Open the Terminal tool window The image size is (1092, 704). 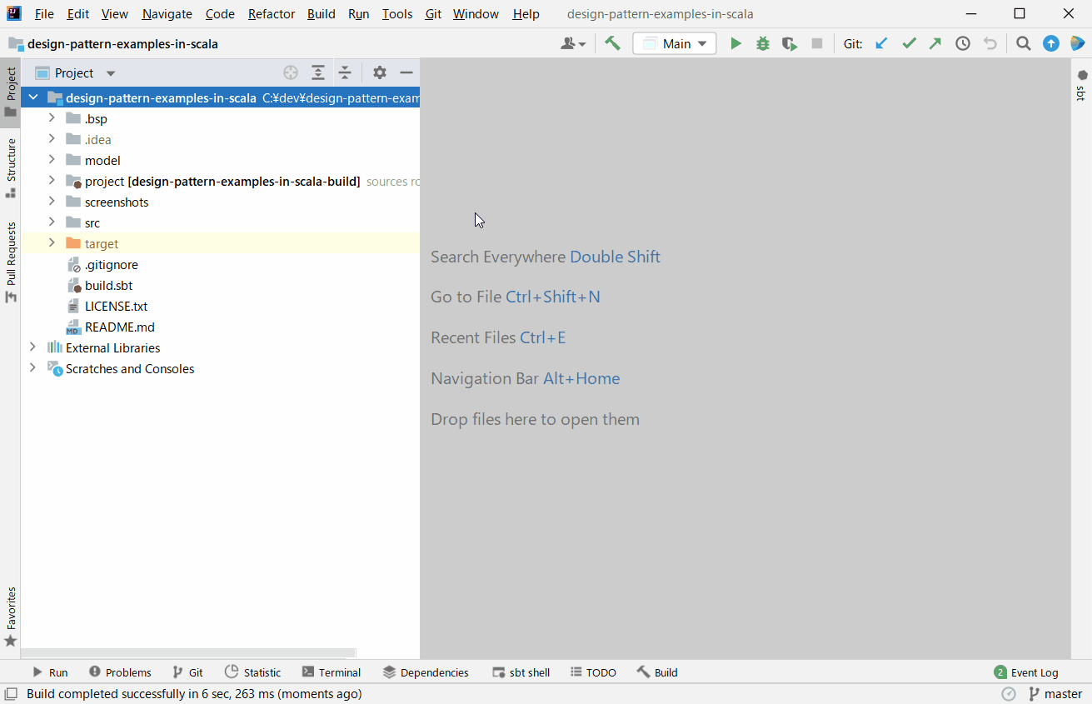pyautogui.click(x=332, y=672)
